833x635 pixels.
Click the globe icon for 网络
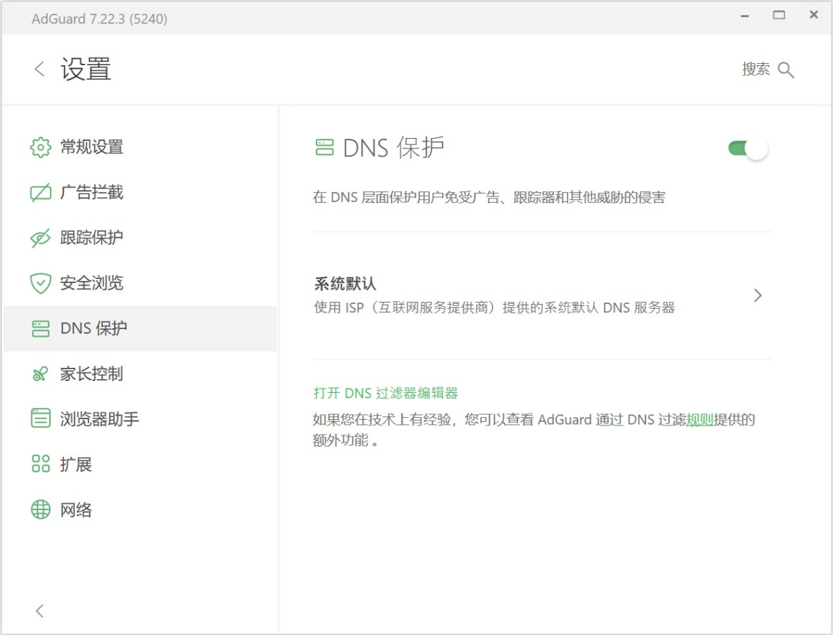tap(41, 510)
